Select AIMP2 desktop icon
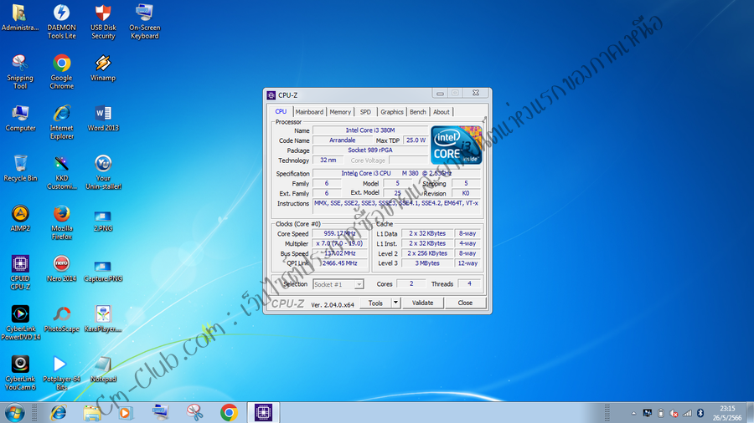This screenshot has height=423, width=754. (20, 218)
